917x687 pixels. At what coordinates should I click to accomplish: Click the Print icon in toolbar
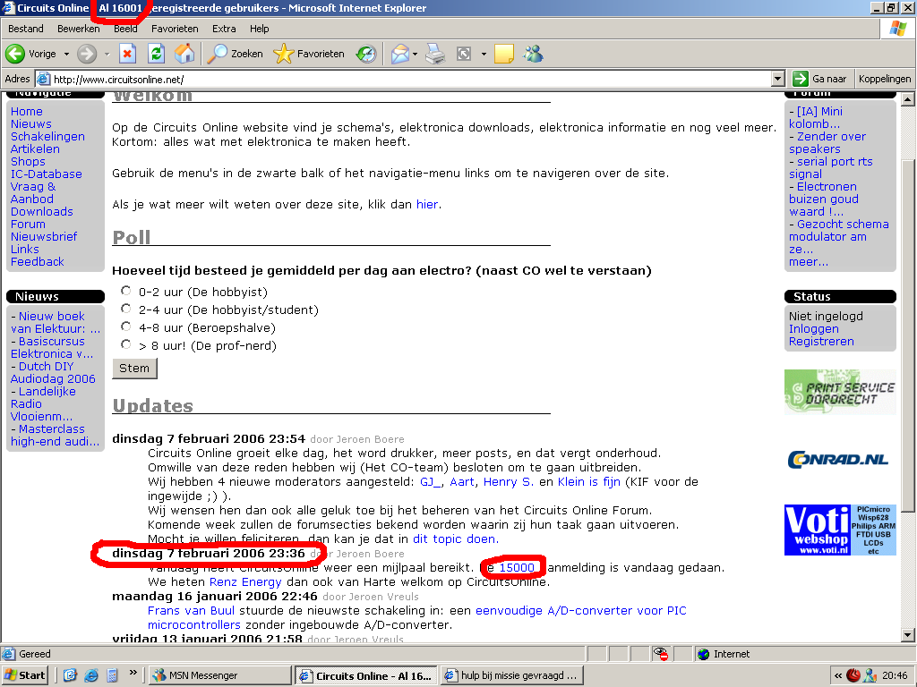click(435, 54)
